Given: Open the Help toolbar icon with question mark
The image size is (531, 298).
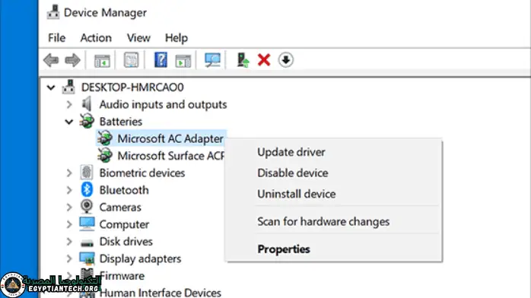Looking at the screenshot, I should [x=161, y=60].
